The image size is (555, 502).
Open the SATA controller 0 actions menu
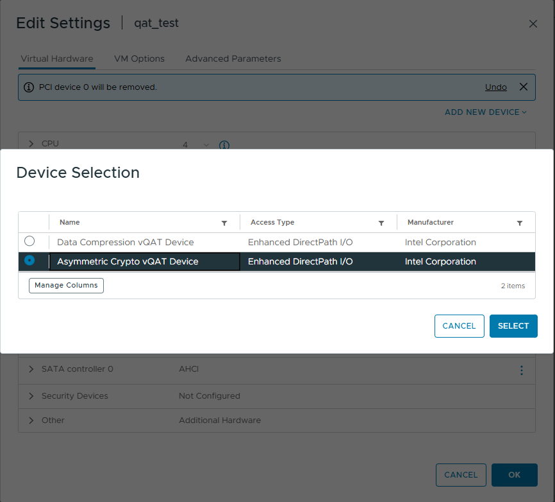coord(521,370)
